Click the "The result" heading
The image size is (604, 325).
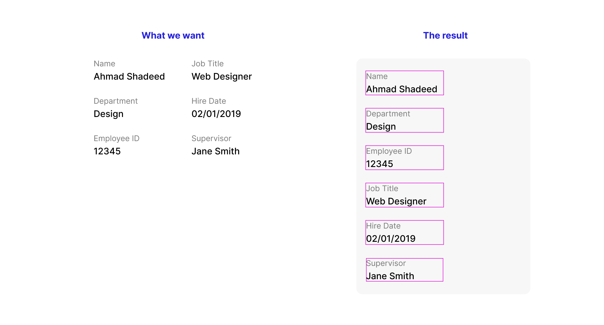445,36
